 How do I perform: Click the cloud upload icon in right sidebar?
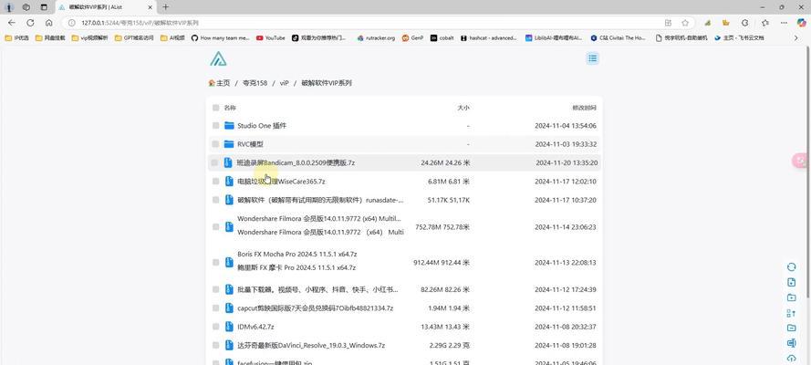pyautogui.click(x=791, y=359)
